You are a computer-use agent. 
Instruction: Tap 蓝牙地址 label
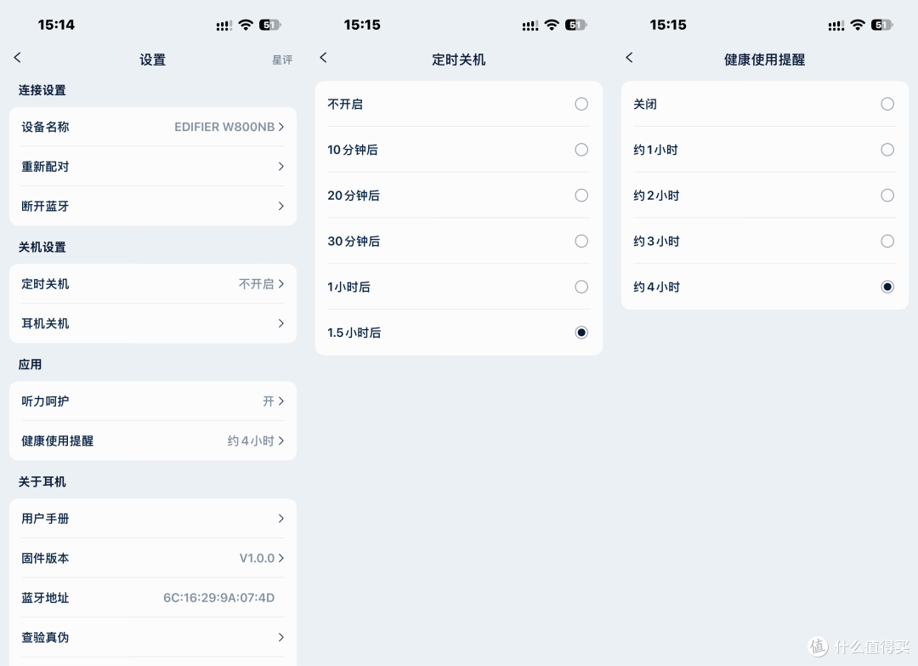45,598
